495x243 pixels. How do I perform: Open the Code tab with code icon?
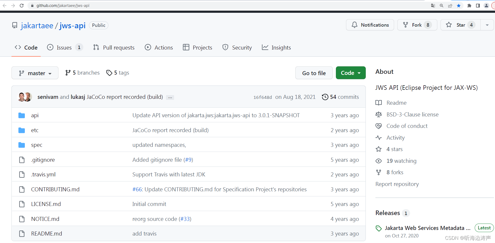coord(26,47)
